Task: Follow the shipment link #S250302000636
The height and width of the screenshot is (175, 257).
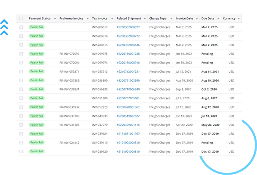Action: point(128,45)
